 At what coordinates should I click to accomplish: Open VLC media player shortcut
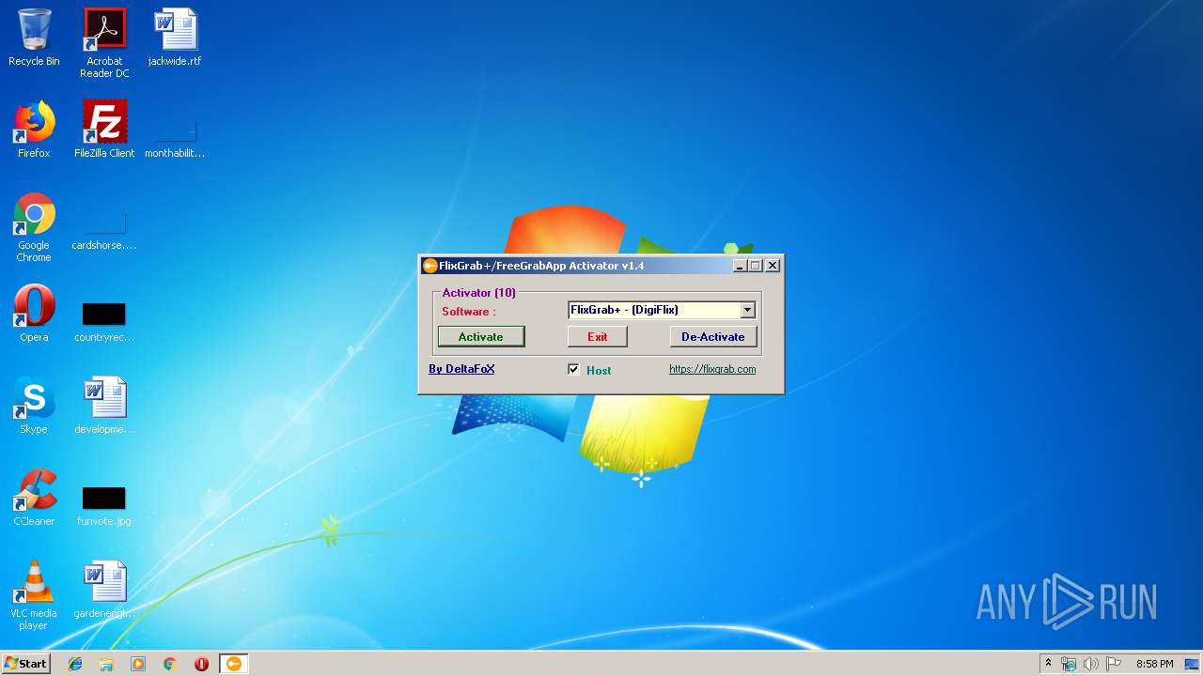tap(34, 595)
